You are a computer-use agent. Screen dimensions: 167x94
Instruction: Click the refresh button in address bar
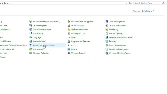(130, 3)
